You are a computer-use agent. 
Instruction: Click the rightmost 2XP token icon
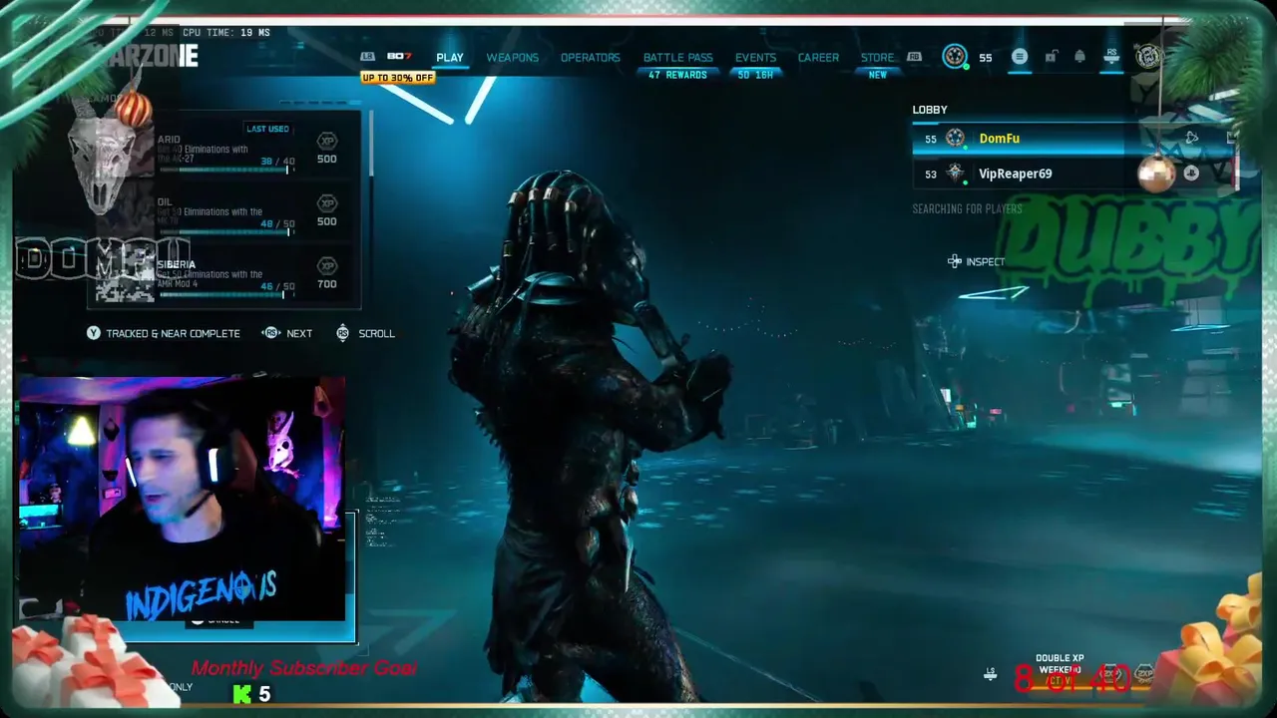(1143, 675)
